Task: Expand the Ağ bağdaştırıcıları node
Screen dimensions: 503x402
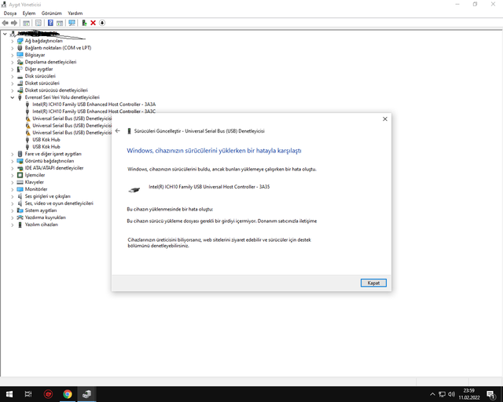Action: coord(13,41)
